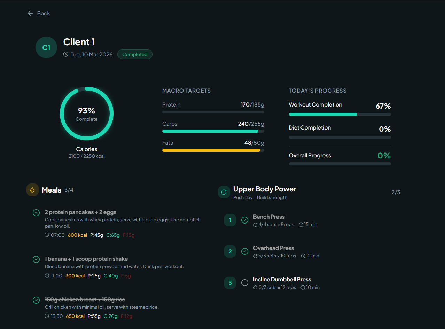Click the 'Push day – Build strength' subtitle
The height and width of the screenshot is (329, 445).
260,197
